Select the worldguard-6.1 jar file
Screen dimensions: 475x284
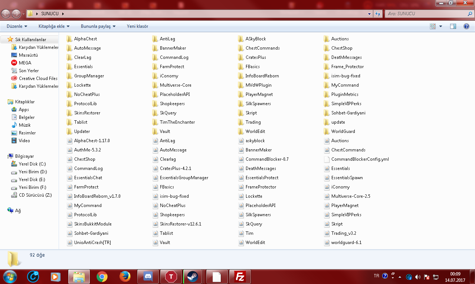[x=343, y=243]
